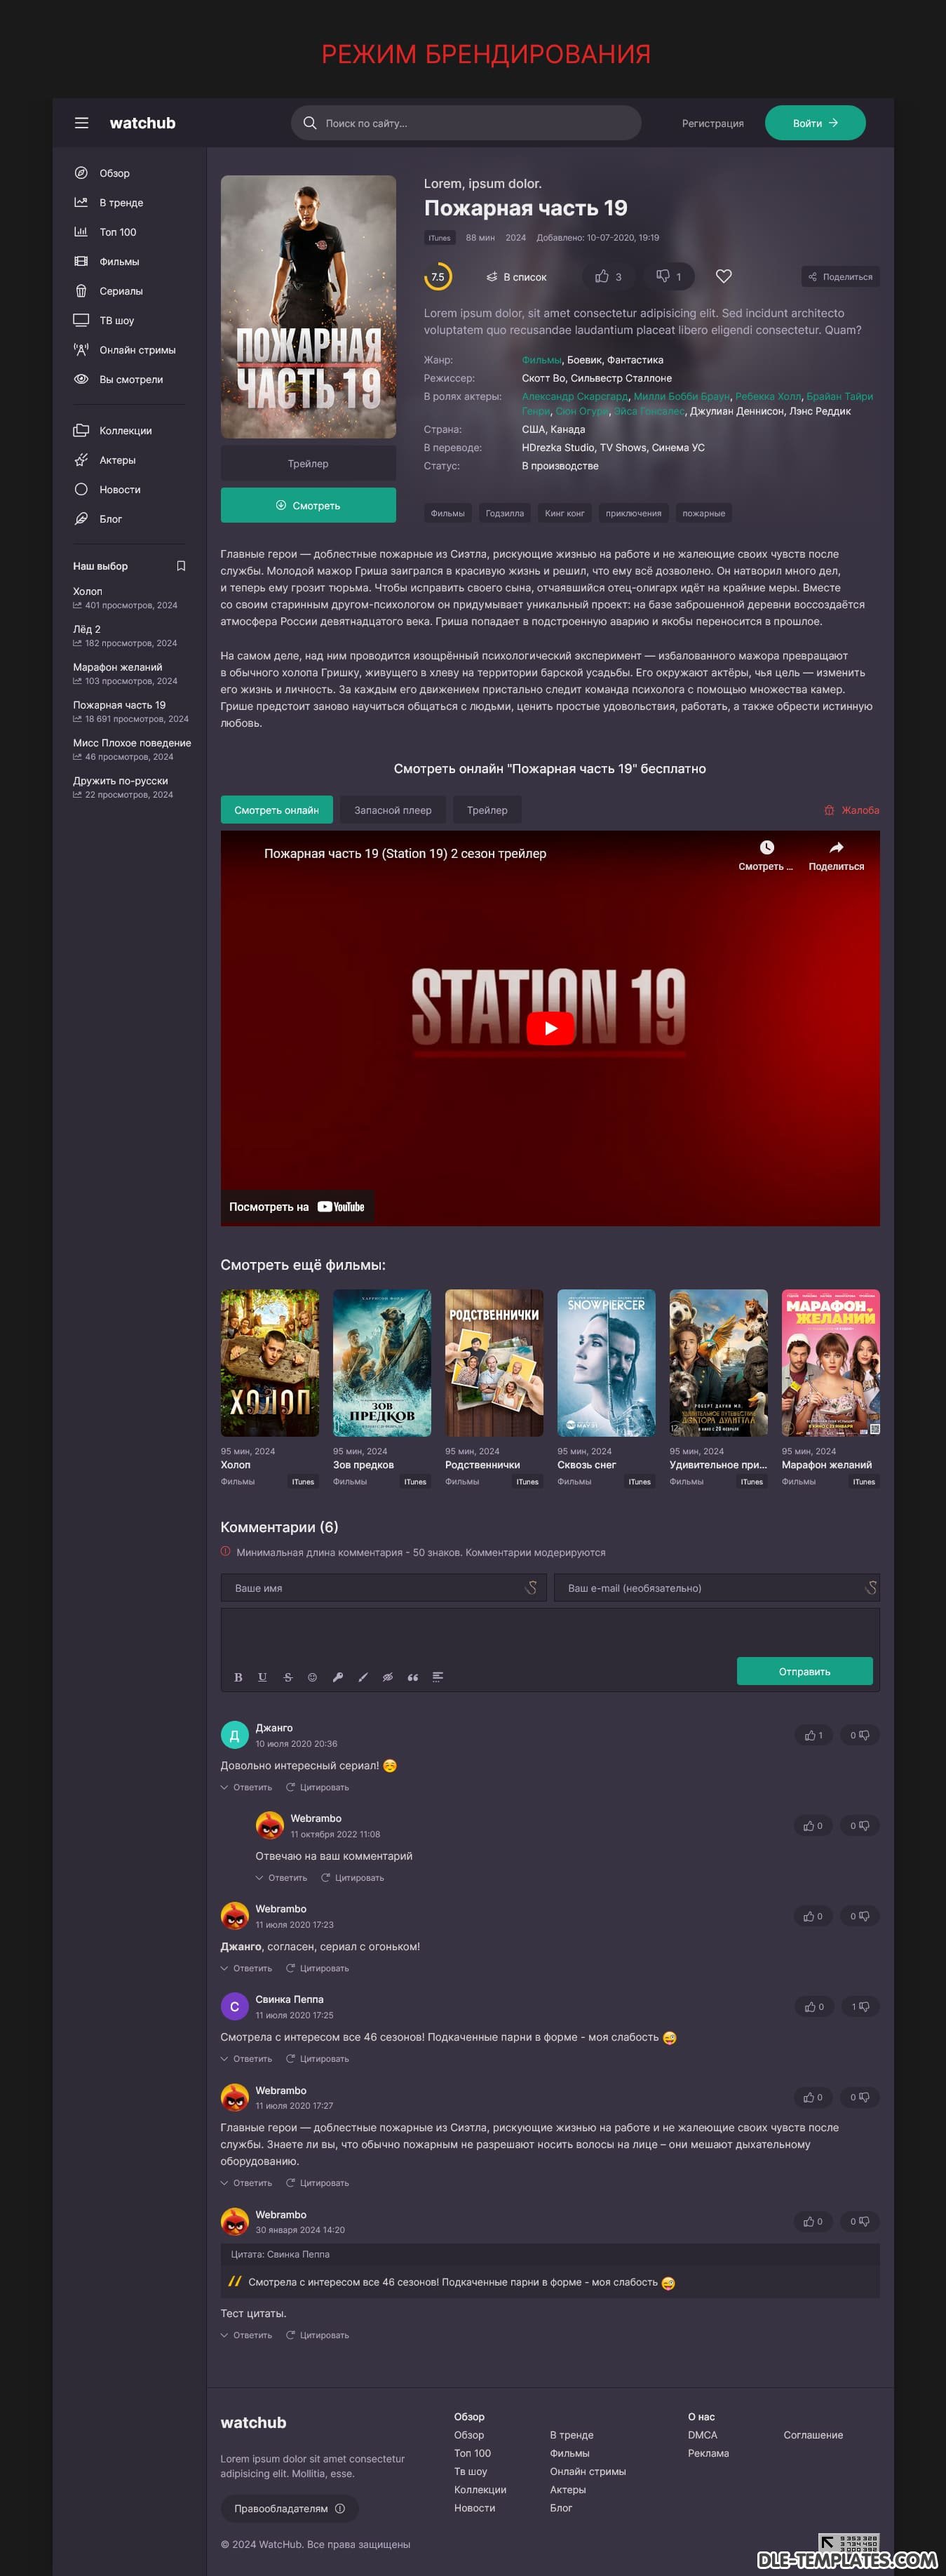Toggle thumbs-down dislike with count 1 for movie
The image size is (946, 2576).
pyautogui.click(x=669, y=276)
